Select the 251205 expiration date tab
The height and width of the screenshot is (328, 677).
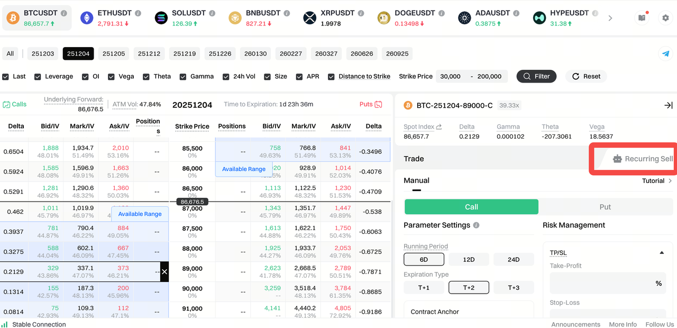coord(114,53)
